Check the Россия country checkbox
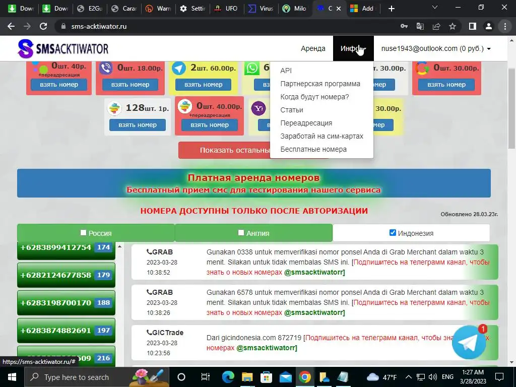This screenshot has height=387, width=516. click(83, 233)
